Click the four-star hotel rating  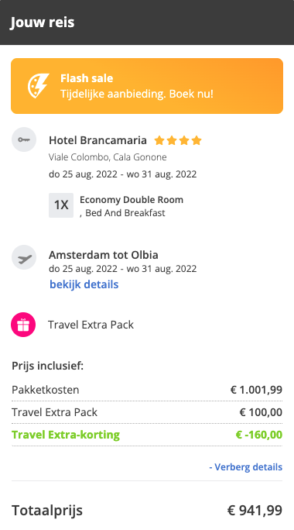(178, 140)
